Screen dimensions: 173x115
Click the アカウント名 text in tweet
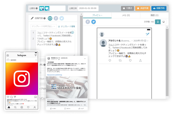[114, 41]
